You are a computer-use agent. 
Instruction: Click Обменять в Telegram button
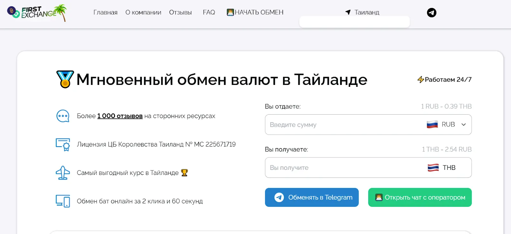(312, 197)
